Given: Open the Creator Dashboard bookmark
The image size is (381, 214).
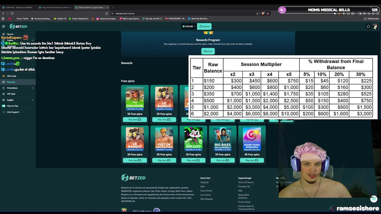Looking at the screenshot, I should coord(79,19).
